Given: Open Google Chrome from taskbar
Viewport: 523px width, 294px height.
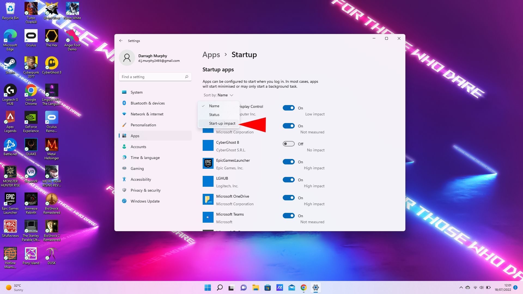Looking at the screenshot, I should coord(303,287).
